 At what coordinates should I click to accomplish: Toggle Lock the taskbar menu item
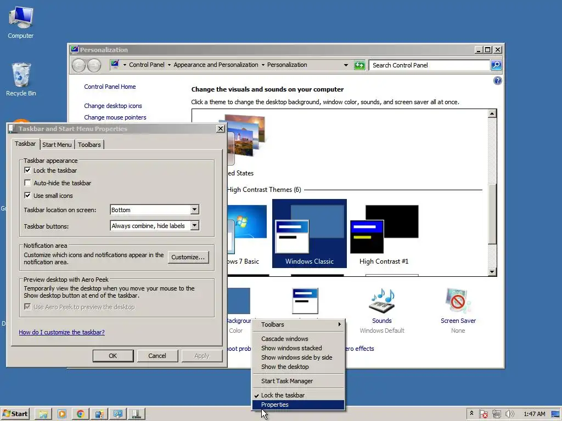coord(298,395)
